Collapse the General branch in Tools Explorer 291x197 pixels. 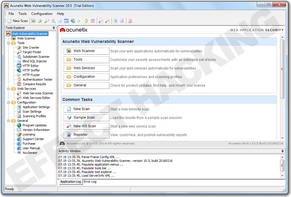click(8, 121)
